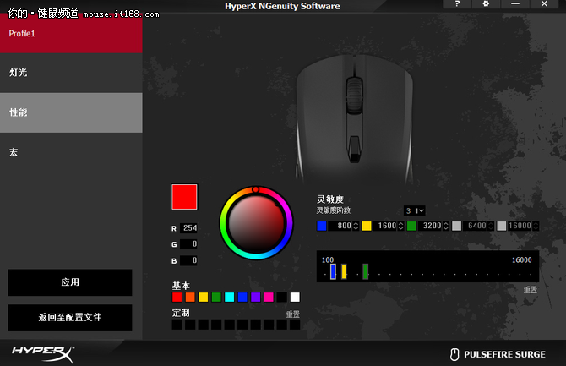Select the blue basic color swatch
Image resolution: width=566 pixels, height=366 pixels.
point(242,297)
